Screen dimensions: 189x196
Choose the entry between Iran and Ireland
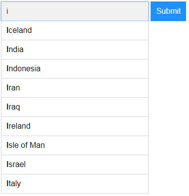pyautogui.click(x=75, y=107)
